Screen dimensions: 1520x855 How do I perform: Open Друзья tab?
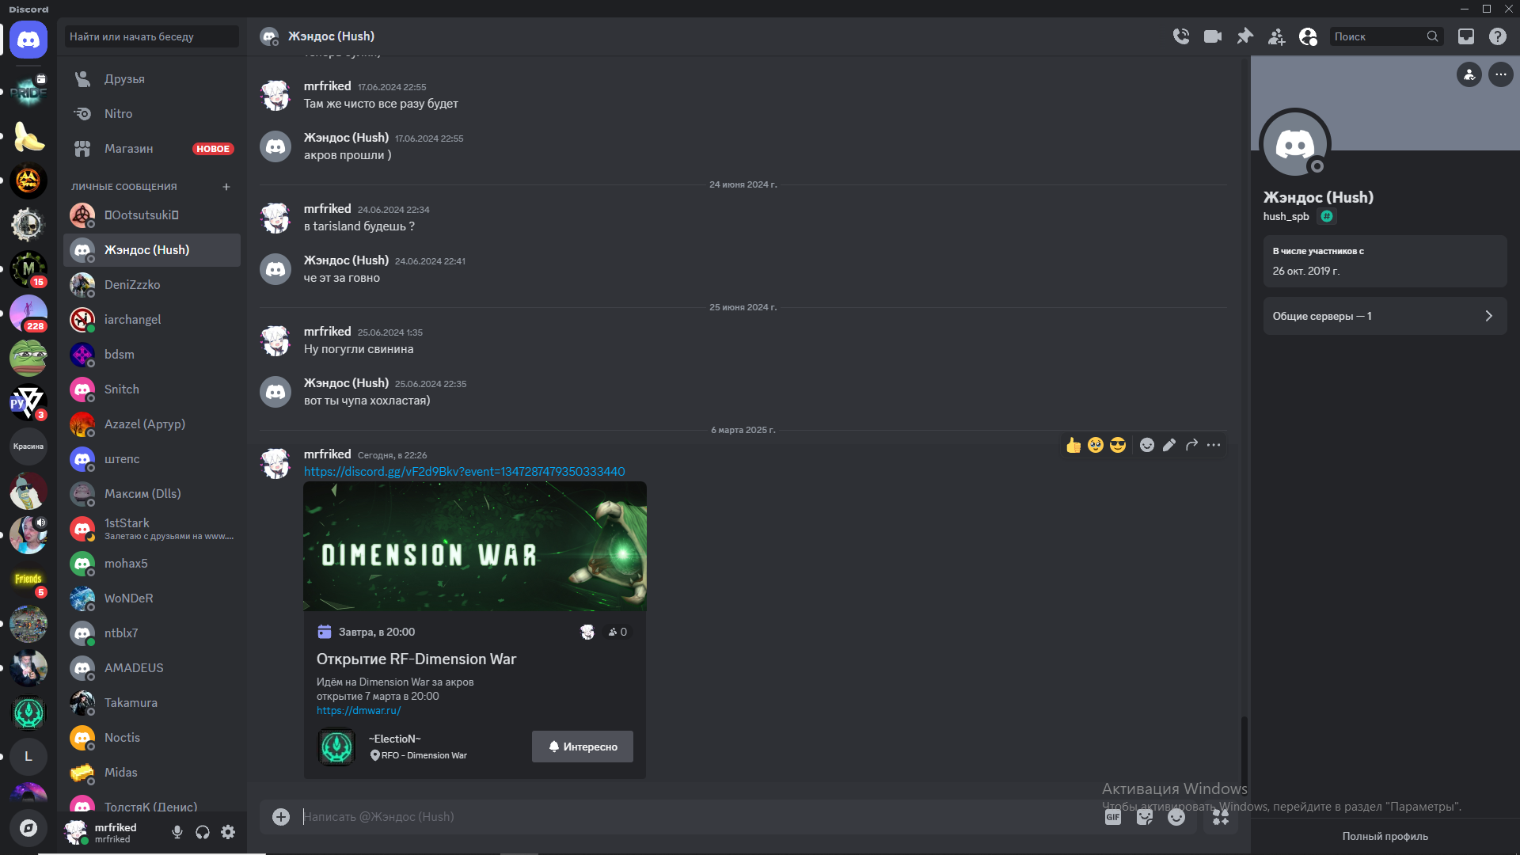[152, 79]
